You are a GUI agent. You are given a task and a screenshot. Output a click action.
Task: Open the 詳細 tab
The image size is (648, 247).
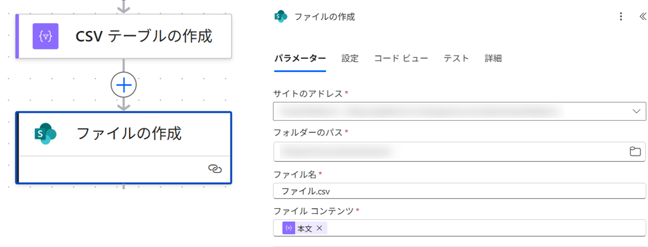point(493,58)
